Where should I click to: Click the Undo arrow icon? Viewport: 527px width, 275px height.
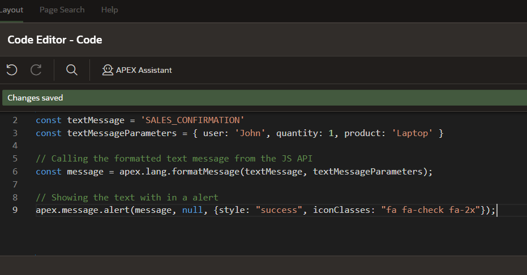tap(12, 70)
